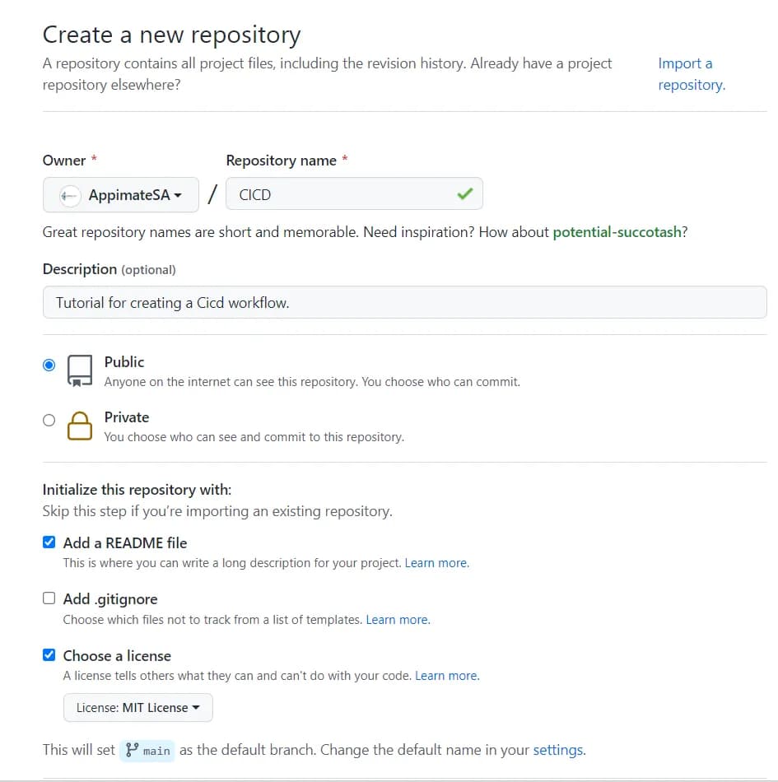Click into the Description text field

click(404, 302)
